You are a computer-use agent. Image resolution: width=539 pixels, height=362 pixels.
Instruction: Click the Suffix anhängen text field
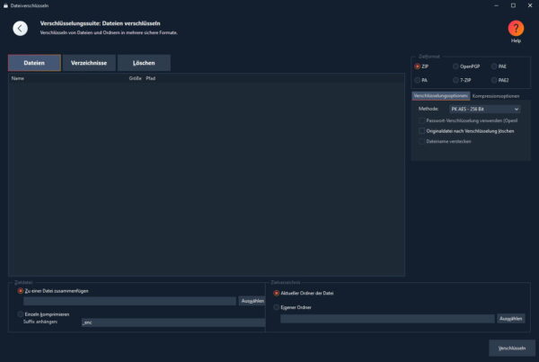coord(171,322)
